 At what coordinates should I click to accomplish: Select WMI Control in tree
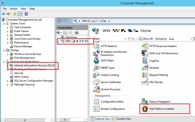tap(21, 77)
